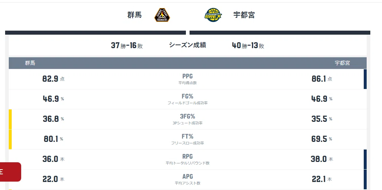Click Gunma's 37勝-16敗 season record
382x190 pixels.
127,46
